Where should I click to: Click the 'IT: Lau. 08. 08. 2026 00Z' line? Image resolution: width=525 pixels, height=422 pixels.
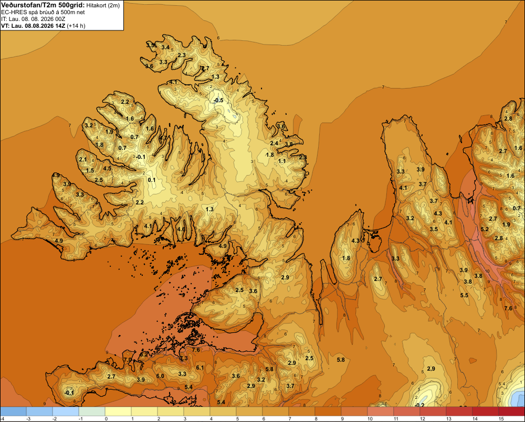coord(33,19)
